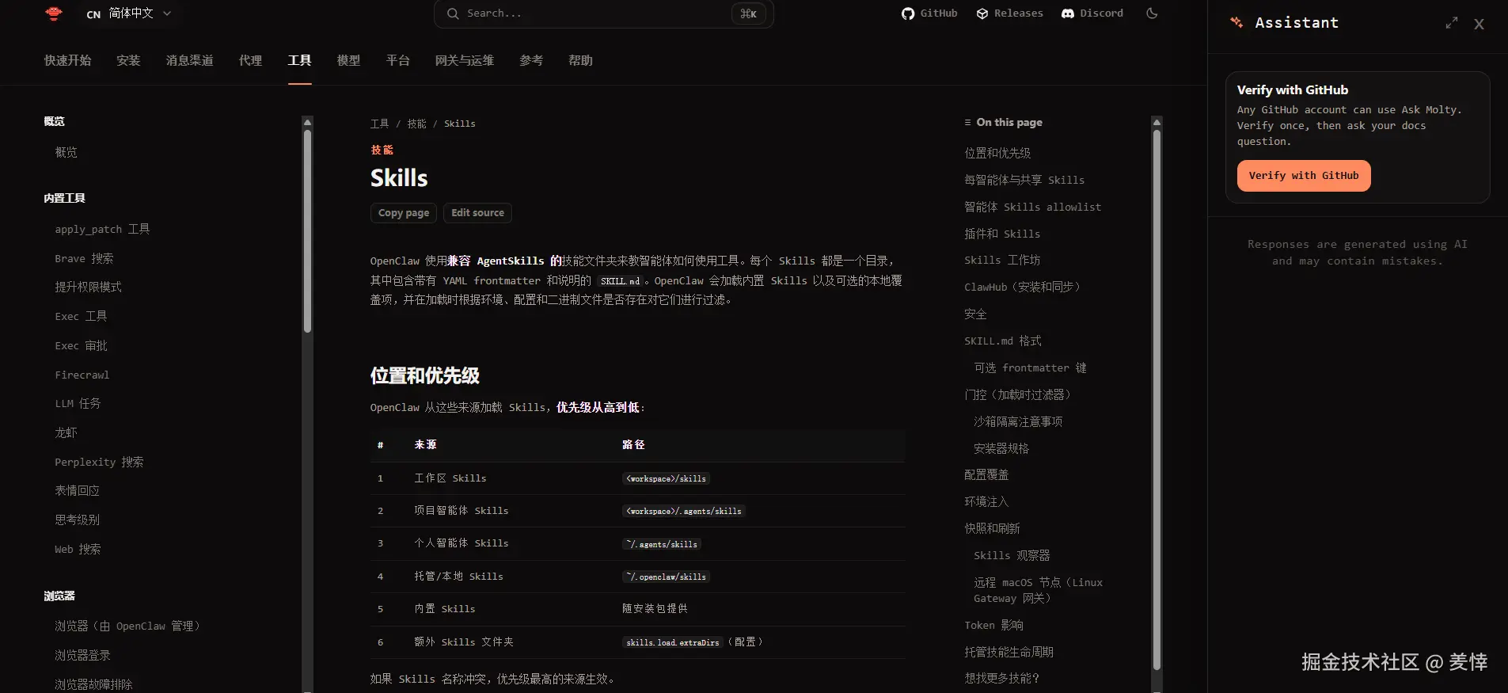Click the OpenClaw lobster logo
The height and width of the screenshot is (693, 1508).
pyautogui.click(x=54, y=13)
